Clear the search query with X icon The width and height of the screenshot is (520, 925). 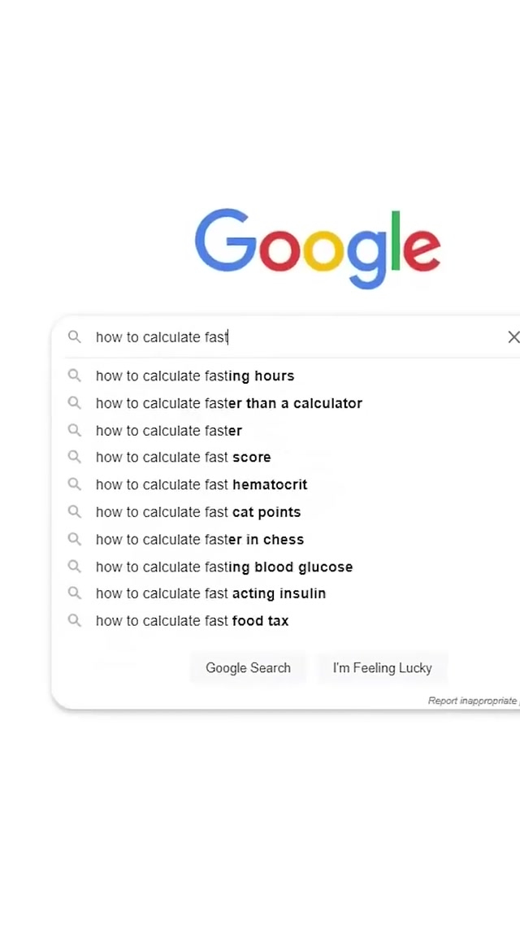[513, 337]
